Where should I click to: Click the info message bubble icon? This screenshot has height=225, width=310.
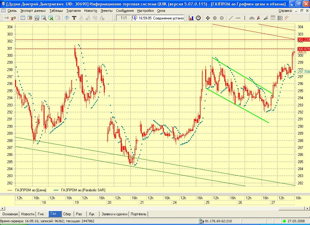pos(135,18)
